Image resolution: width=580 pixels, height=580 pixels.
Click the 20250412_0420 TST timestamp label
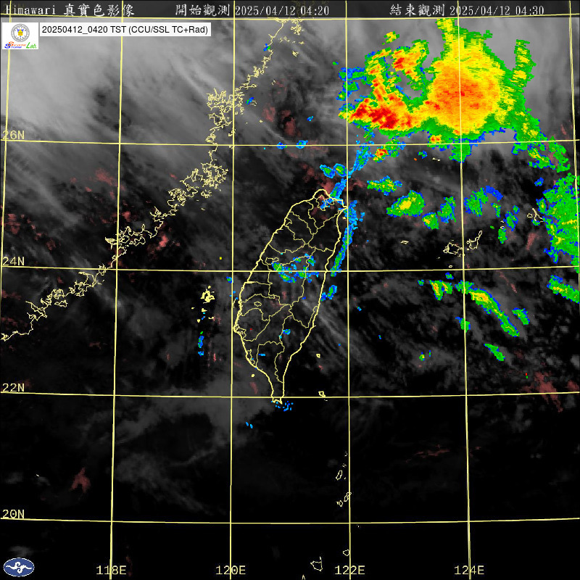tap(125, 30)
